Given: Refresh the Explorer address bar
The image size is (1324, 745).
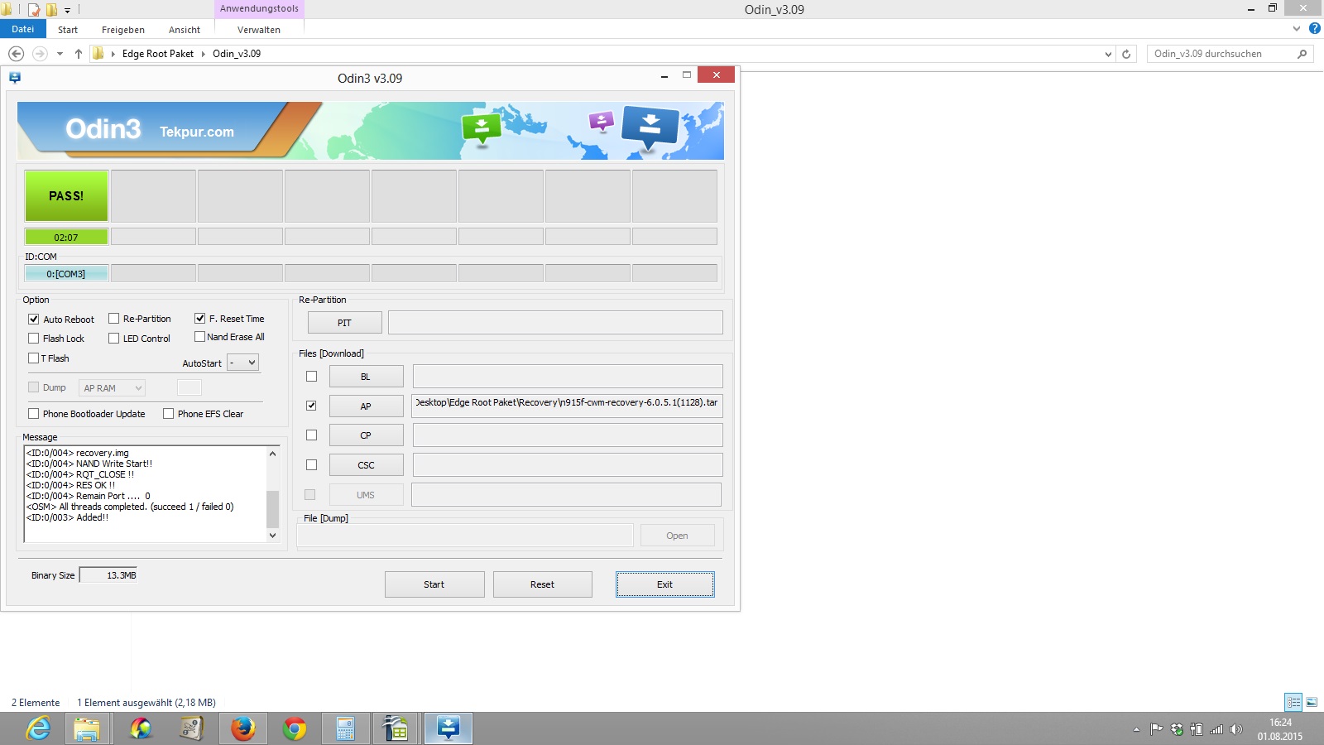Looking at the screenshot, I should (1126, 54).
